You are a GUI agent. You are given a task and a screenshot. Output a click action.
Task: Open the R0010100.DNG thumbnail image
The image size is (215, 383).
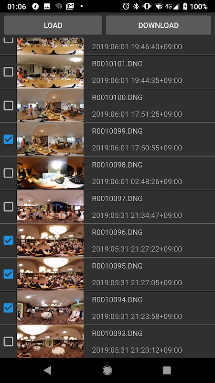click(50, 105)
